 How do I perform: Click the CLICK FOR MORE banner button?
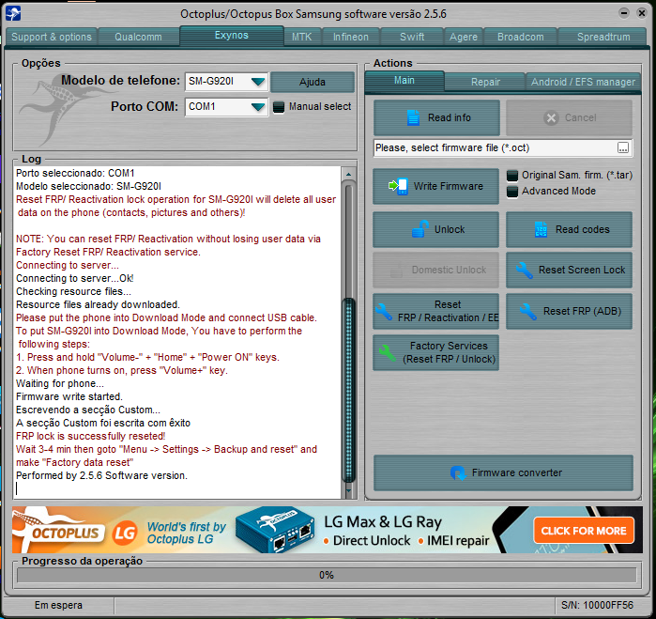tap(584, 531)
